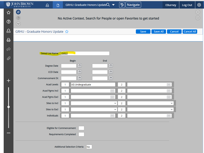Toggle the Eligible for Commencement box
The image size is (204, 153).
click(81, 128)
